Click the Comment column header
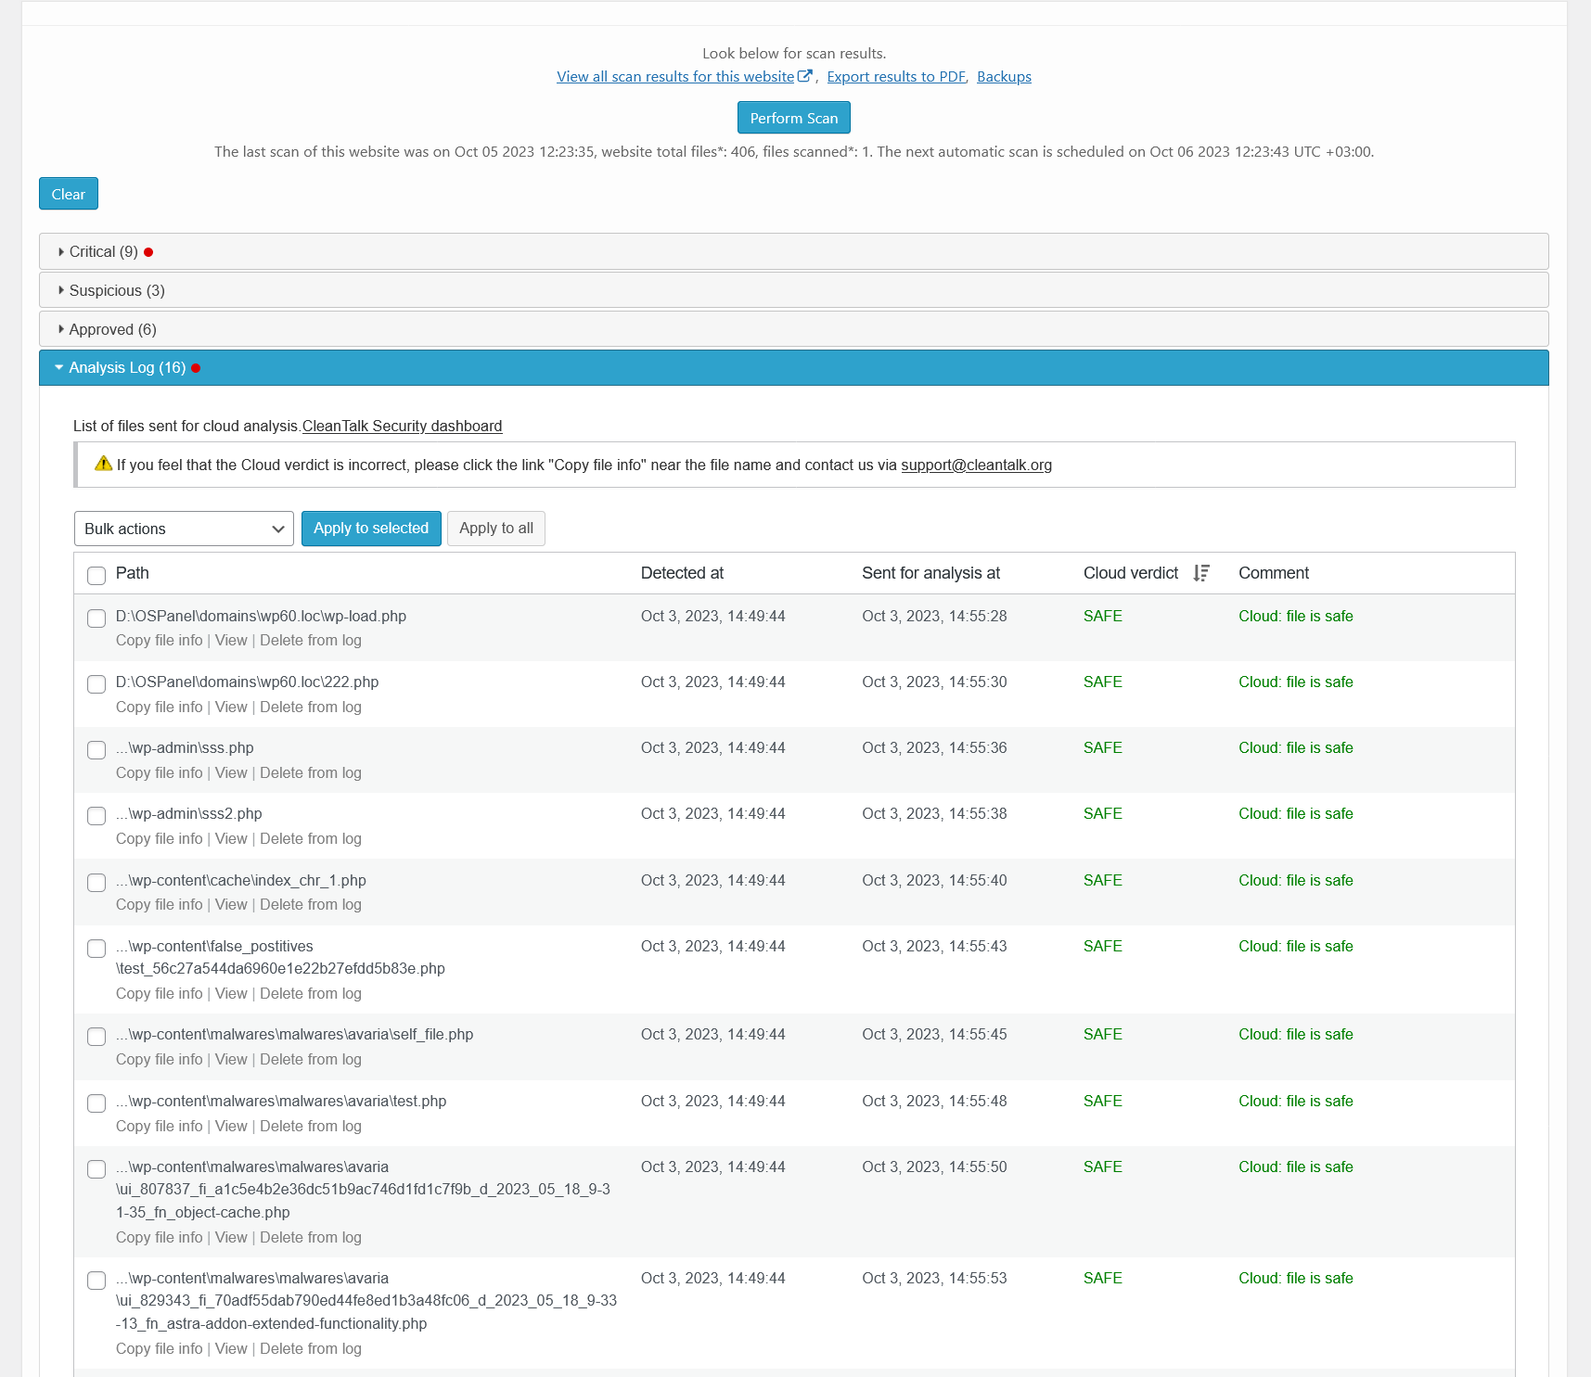 1274,573
